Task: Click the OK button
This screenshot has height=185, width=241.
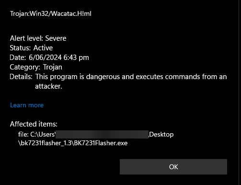Action: (x=173, y=167)
